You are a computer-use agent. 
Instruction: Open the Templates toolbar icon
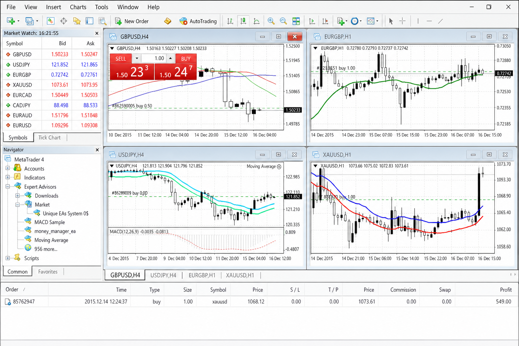tap(371, 21)
